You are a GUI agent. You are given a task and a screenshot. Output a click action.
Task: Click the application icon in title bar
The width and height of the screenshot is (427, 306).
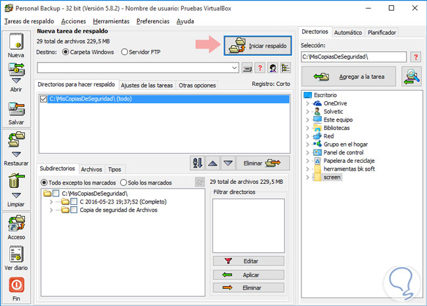pyautogui.click(x=9, y=8)
